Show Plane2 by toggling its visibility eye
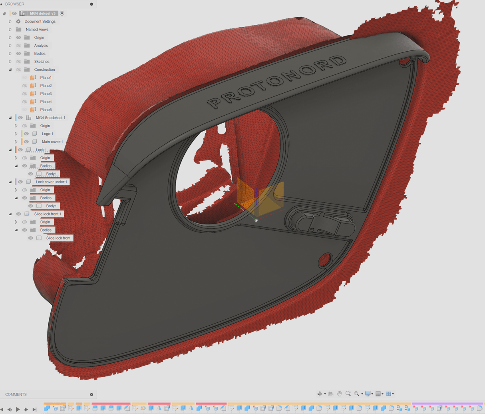 (x=25, y=86)
